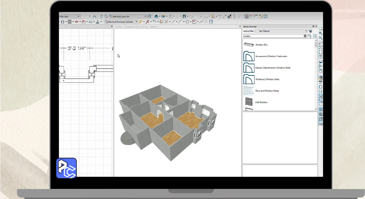Select the Draw Line tool
365x199 pixels.
tap(173, 22)
